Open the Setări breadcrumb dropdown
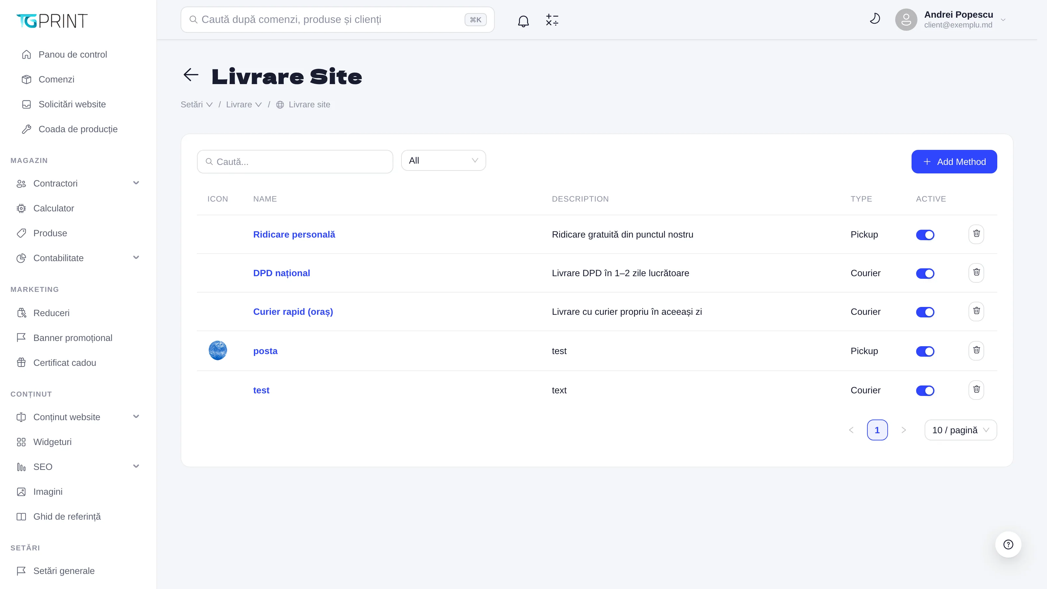1047x589 pixels. (197, 104)
